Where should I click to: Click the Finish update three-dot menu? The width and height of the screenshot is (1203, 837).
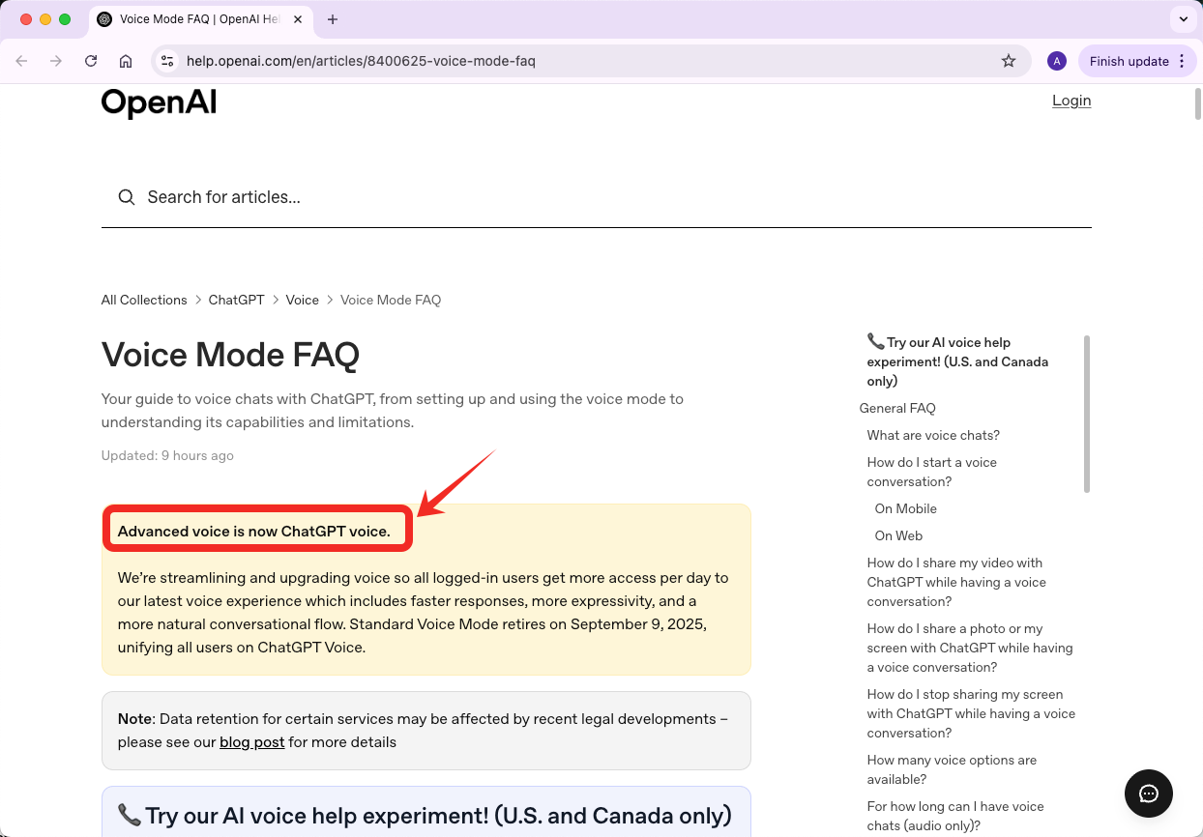pyautogui.click(x=1181, y=61)
